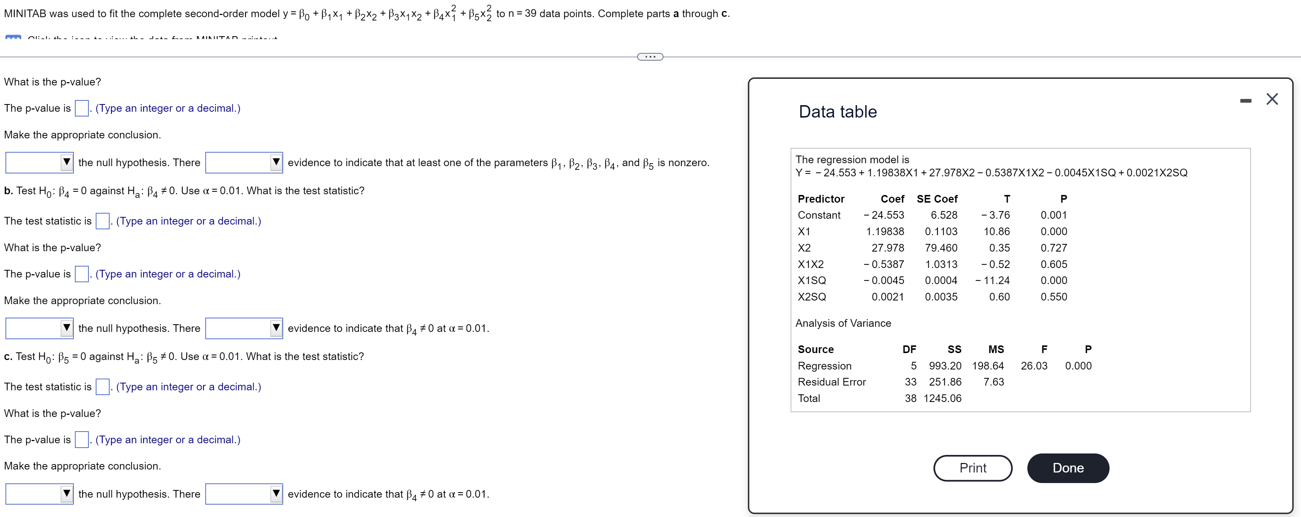Open the null hypothesis dropdown for part c conclusion
The width and height of the screenshot is (1301, 517).
tap(39, 494)
